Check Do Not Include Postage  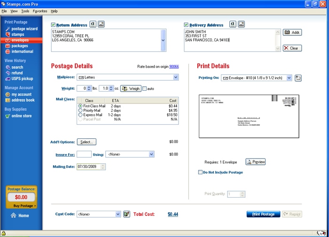(200, 172)
